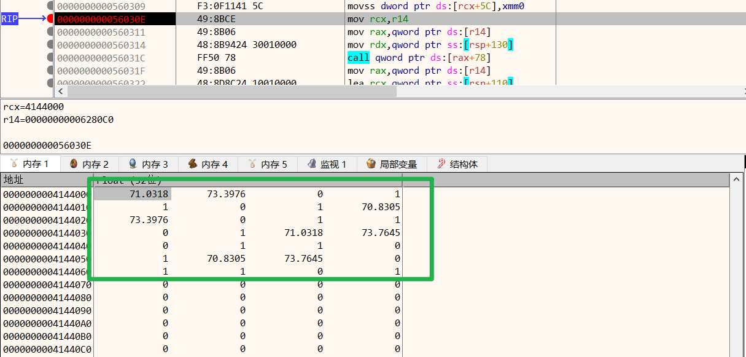
Task: Select the current instruction address 000000000056030E
Action: tap(101, 20)
